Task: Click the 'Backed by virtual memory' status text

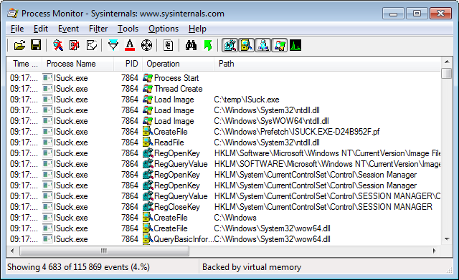Action: tap(252, 267)
